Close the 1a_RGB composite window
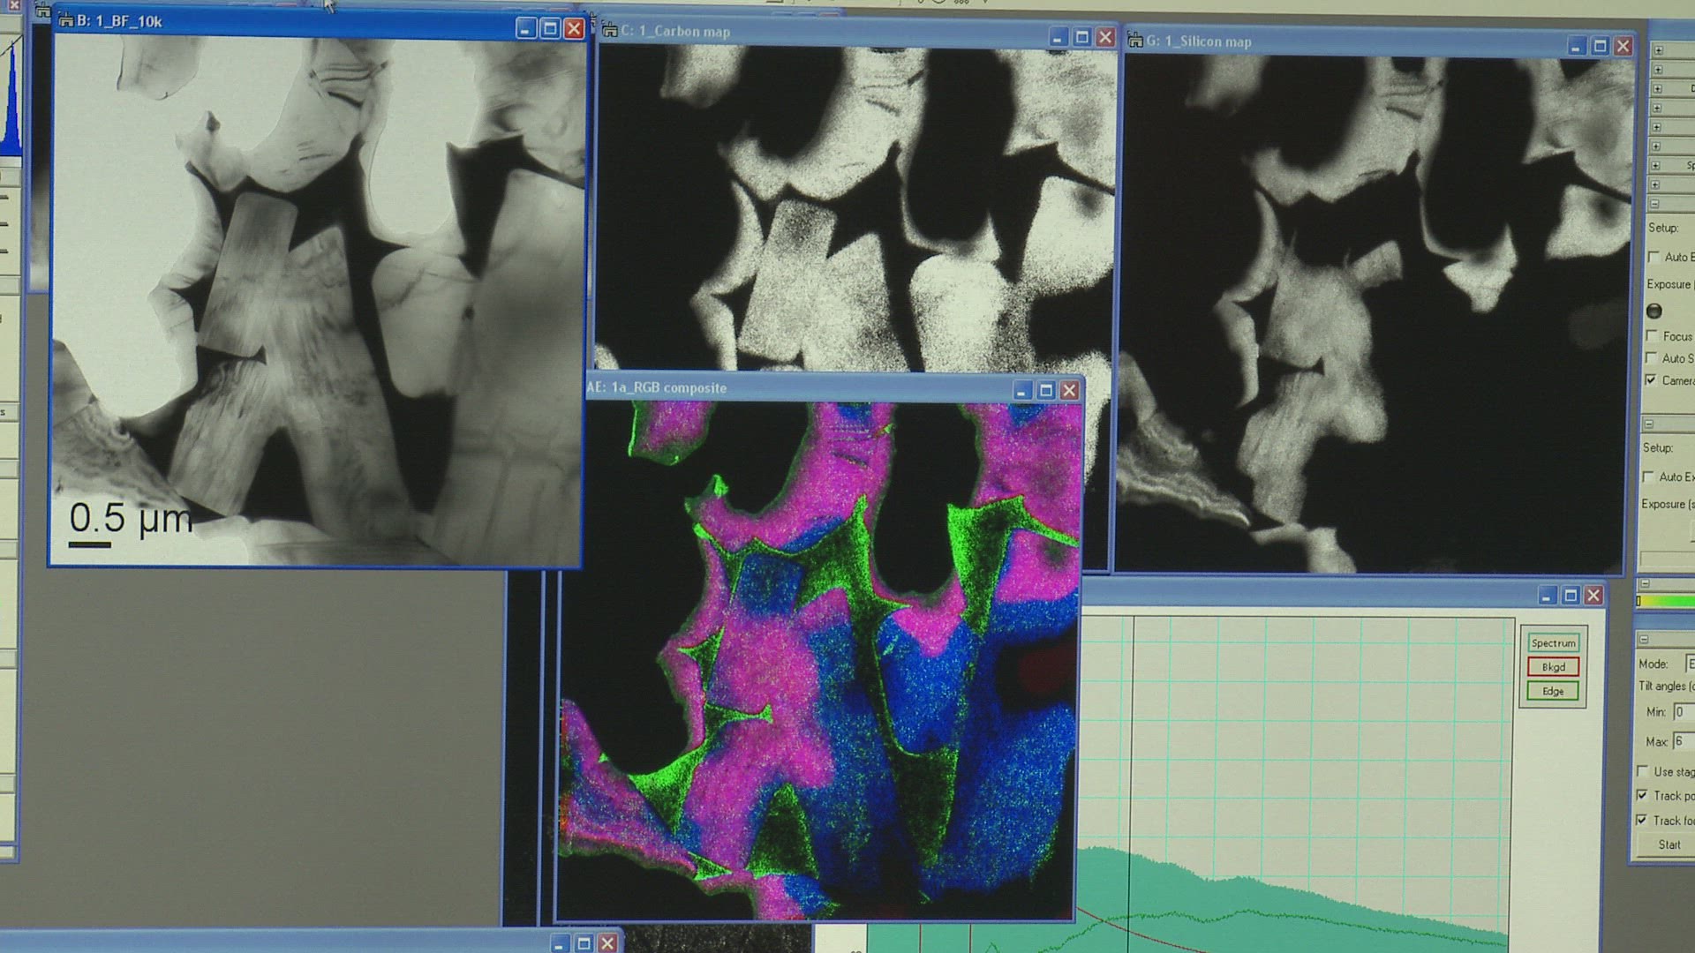Image resolution: width=1695 pixels, height=953 pixels. 1069,390
